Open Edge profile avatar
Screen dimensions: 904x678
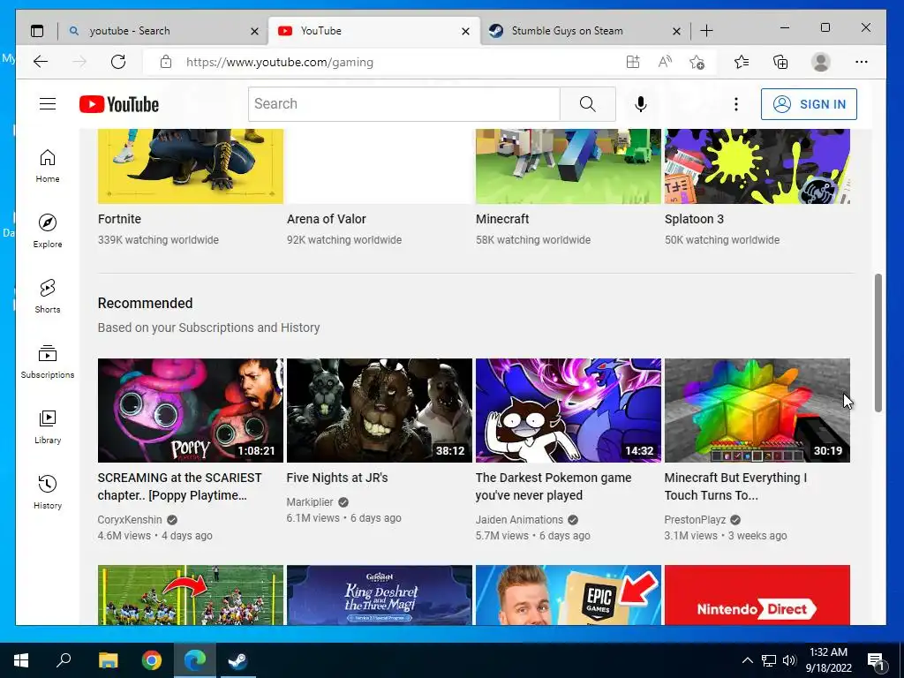[x=820, y=62]
